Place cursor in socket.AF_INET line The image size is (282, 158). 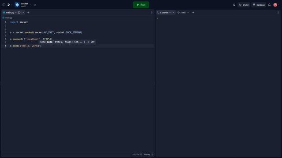[46, 32]
